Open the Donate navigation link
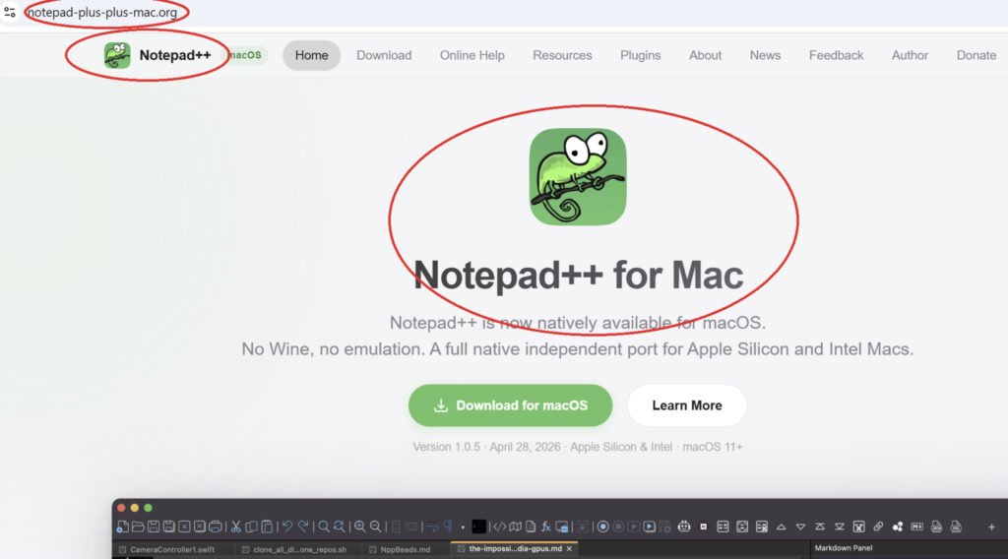This screenshot has height=559, width=1008. [x=976, y=55]
